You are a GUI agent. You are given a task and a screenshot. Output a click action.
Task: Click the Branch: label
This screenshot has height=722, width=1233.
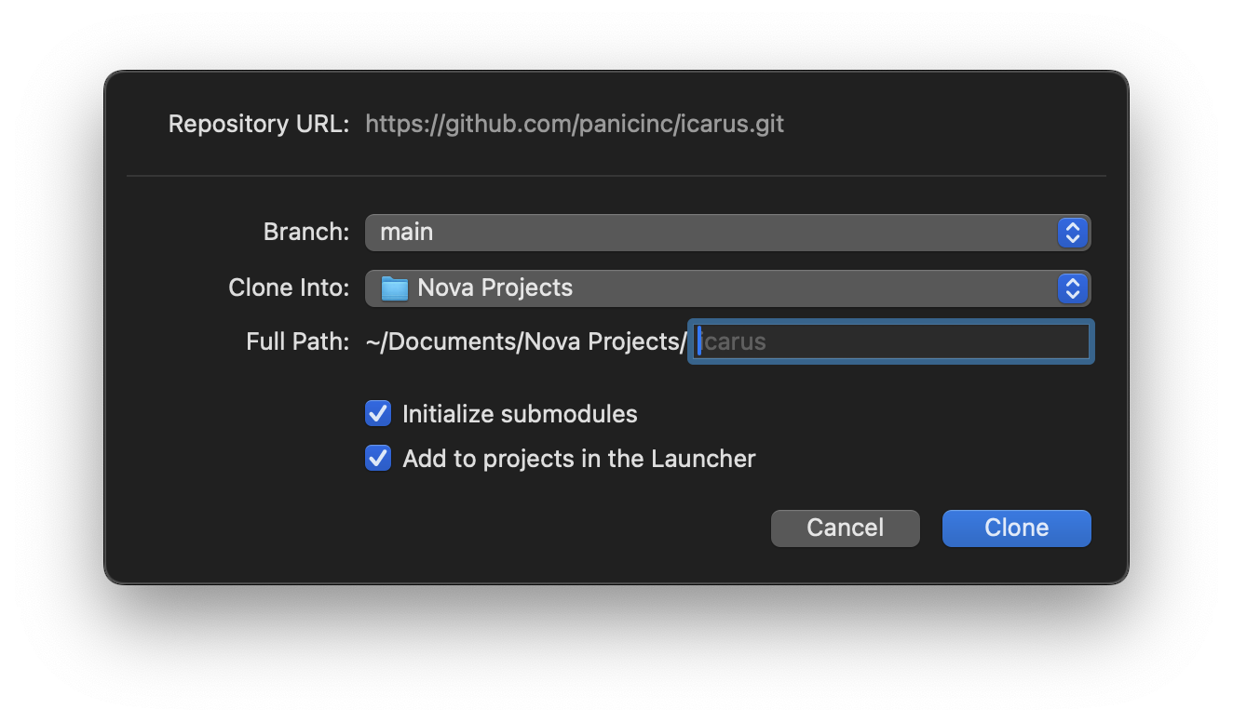(x=306, y=232)
